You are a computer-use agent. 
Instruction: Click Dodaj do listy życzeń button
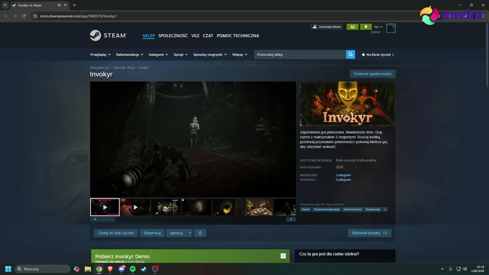coord(116,233)
